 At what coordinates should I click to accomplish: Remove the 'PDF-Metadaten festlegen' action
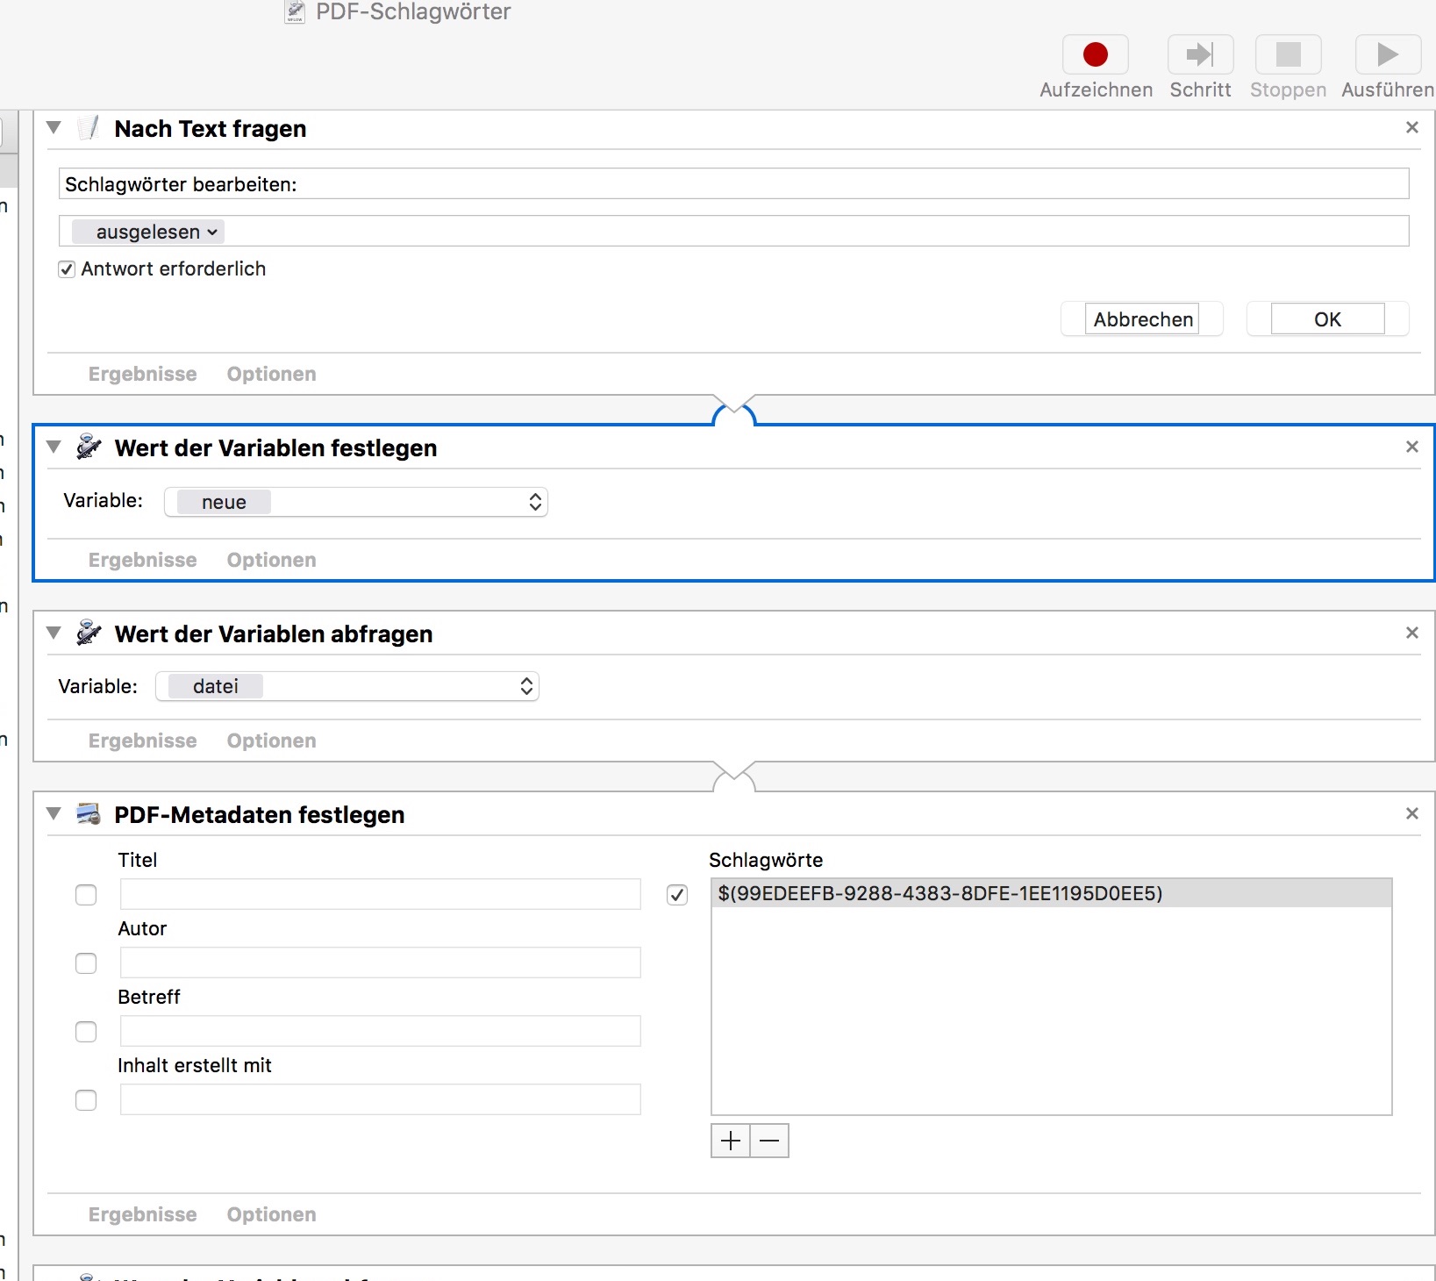point(1411,814)
